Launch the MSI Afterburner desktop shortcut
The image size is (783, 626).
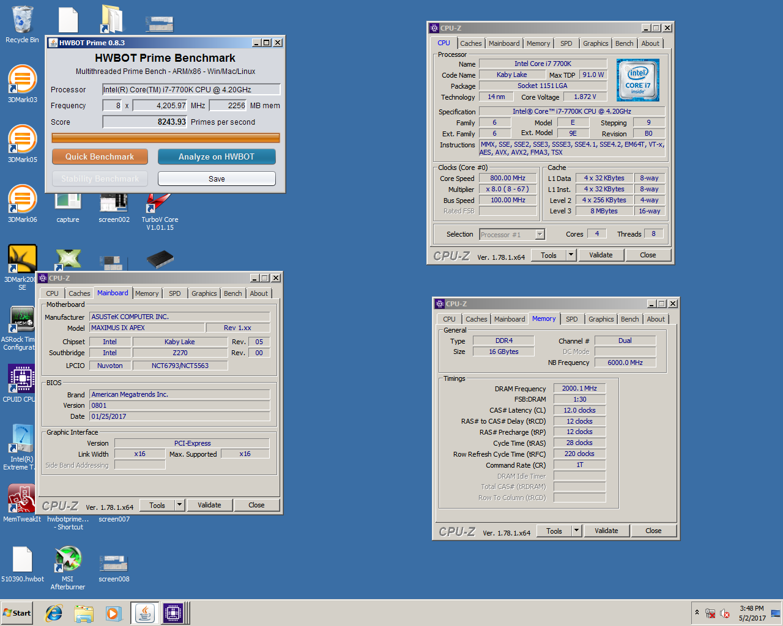point(68,567)
